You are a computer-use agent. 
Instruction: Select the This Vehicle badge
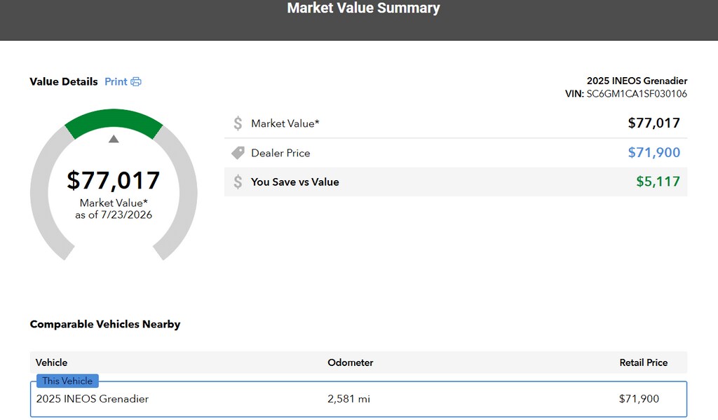67,381
